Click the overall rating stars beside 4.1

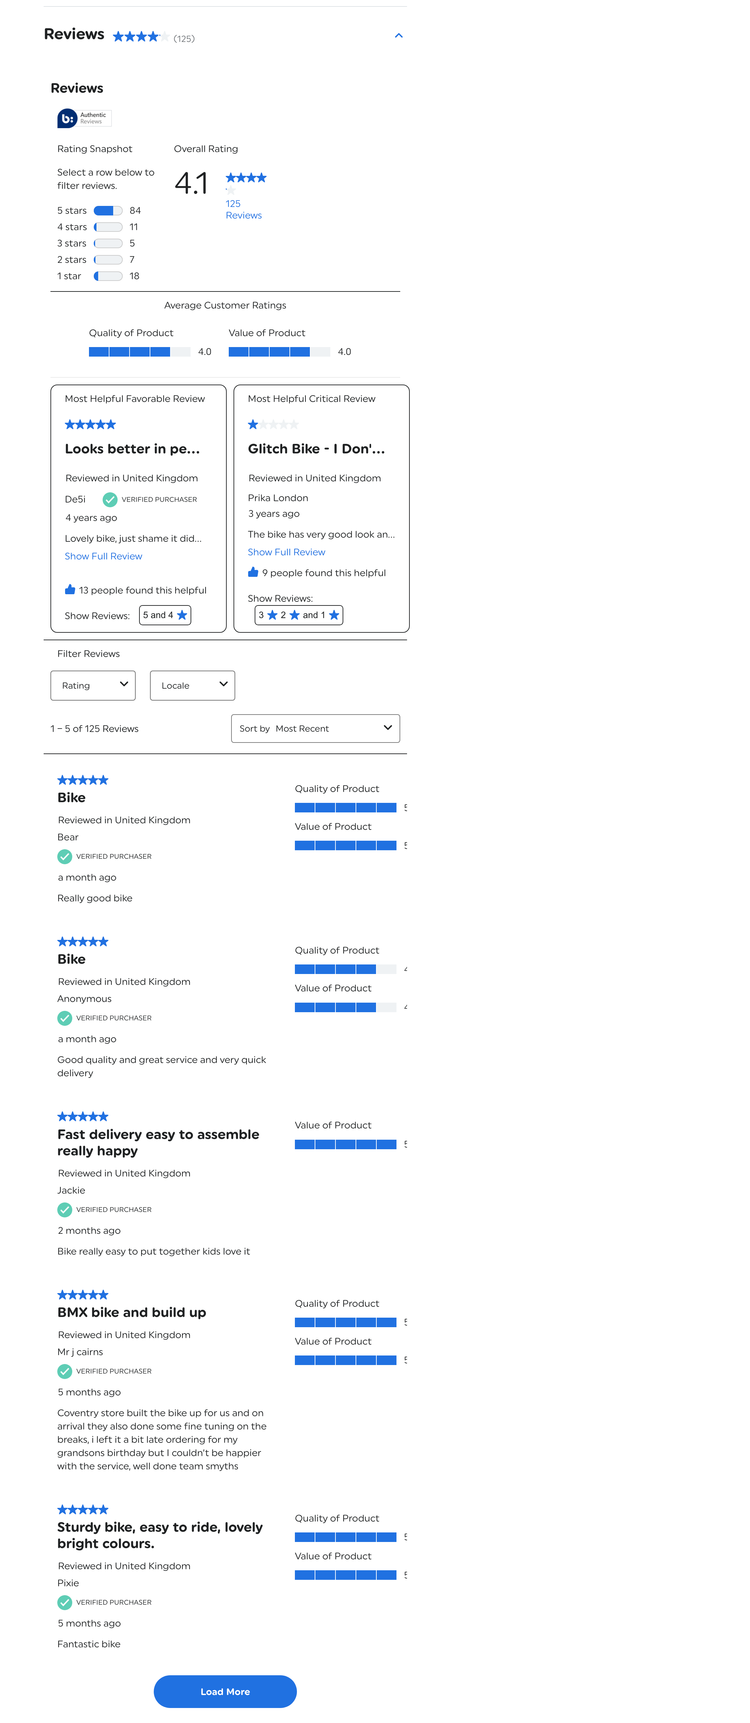(x=245, y=178)
